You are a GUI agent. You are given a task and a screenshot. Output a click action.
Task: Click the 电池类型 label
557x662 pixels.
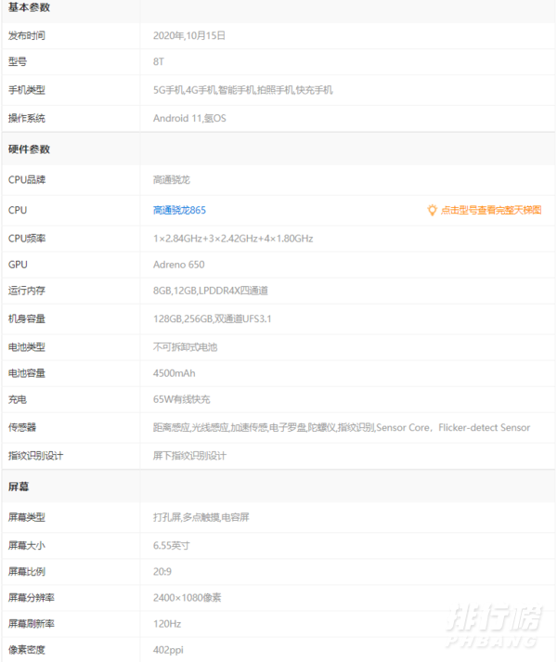coord(27,347)
